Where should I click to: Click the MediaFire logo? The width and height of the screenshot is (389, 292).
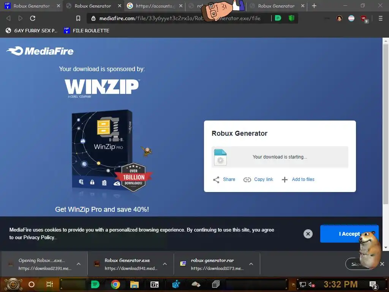40,51
